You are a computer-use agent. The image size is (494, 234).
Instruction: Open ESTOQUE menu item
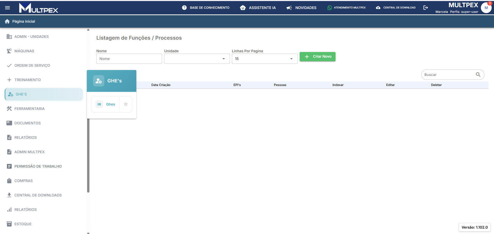pyautogui.click(x=44, y=224)
